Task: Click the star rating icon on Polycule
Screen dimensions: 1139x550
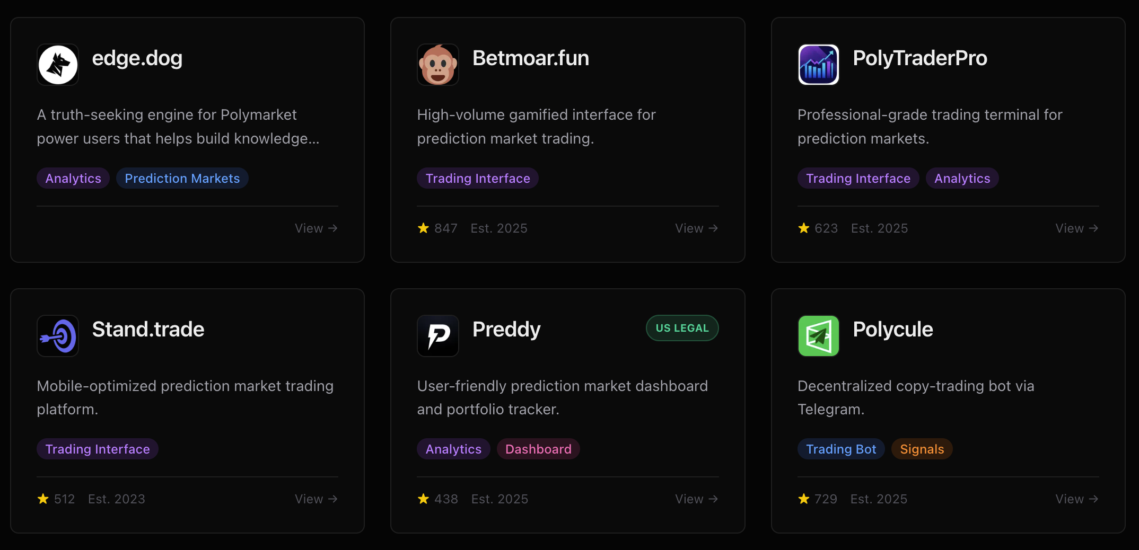Action: 804,499
